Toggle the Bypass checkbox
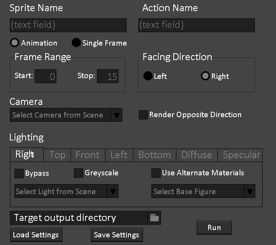 pyautogui.click(x=19, y=173)
